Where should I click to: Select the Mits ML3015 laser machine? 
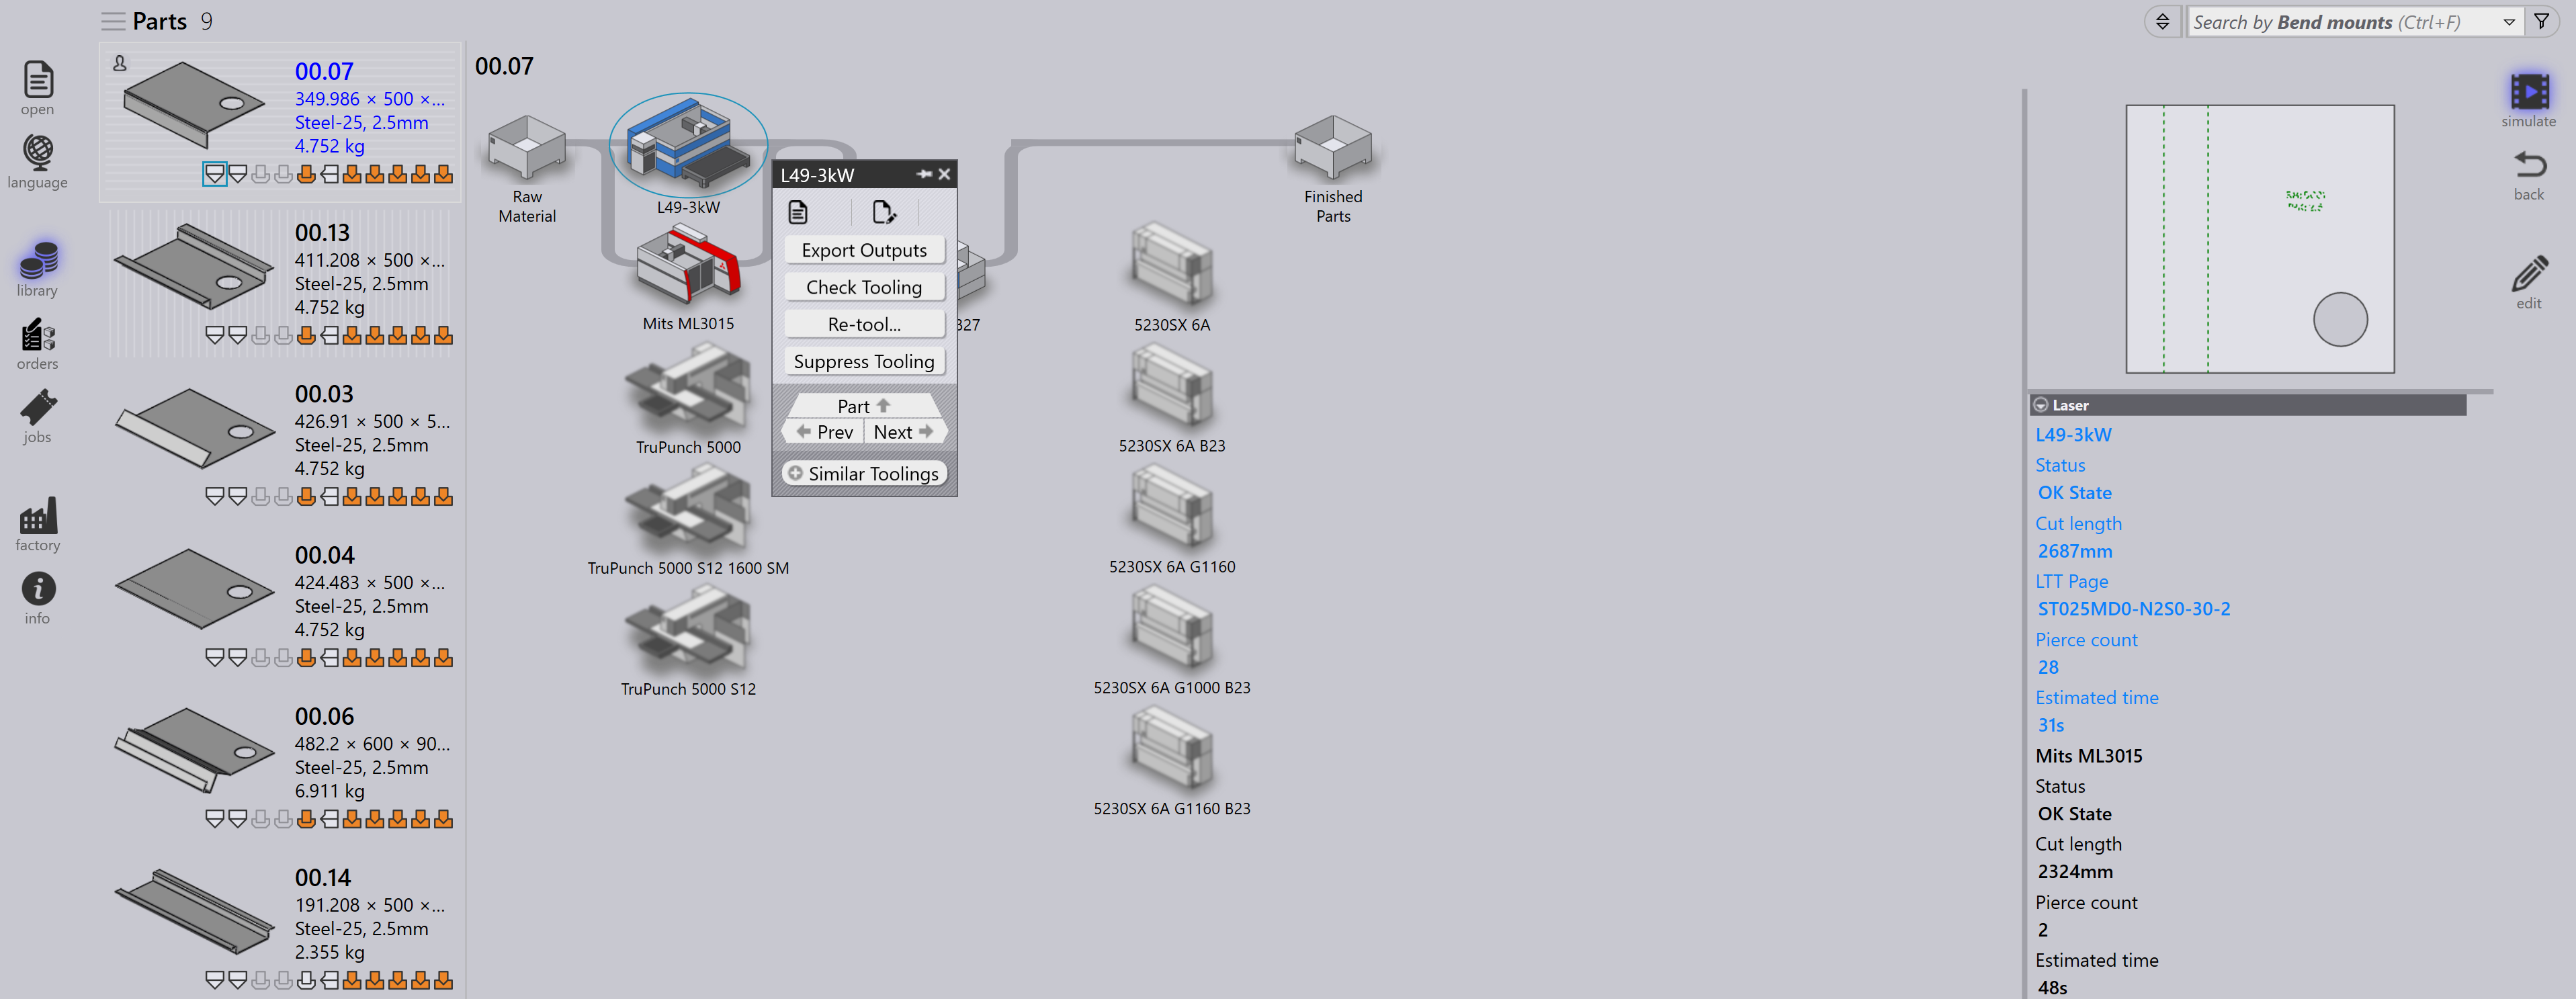(x=688, y=264)
